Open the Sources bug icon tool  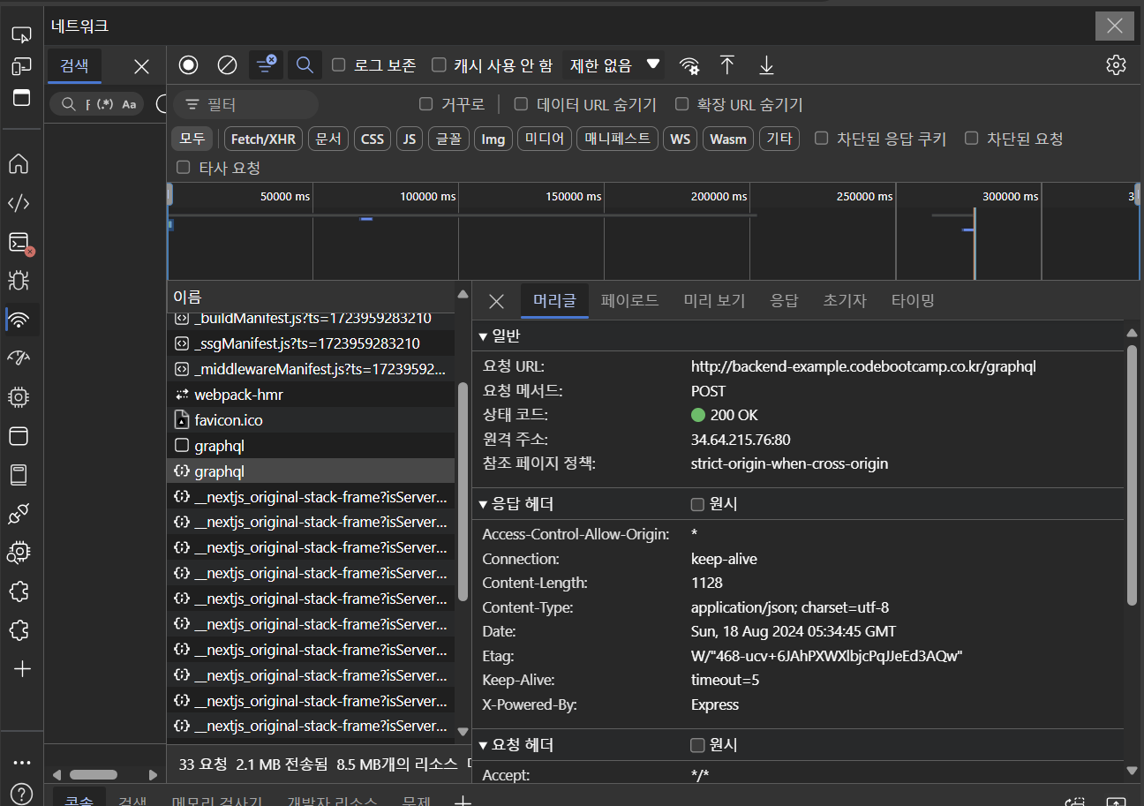click(19, 281)
